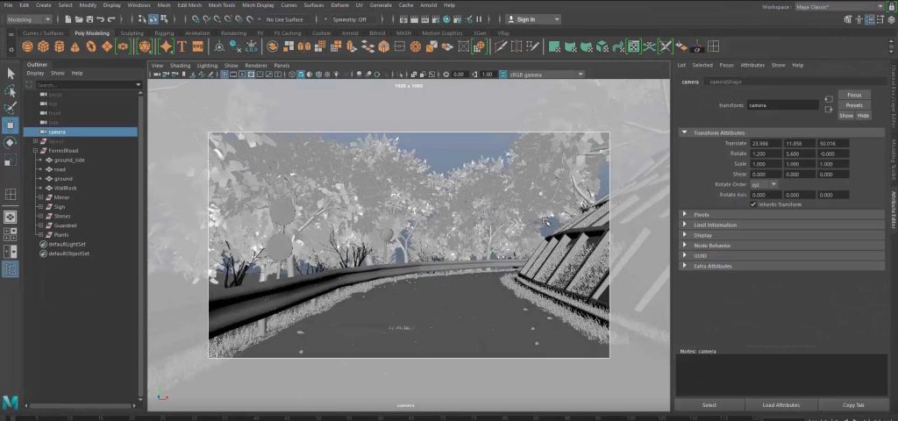This screenshot has height=421, width=898.
Task: Select the Scale tool in Tool Box
Action: pyautogui.click(x=11, y=161)
